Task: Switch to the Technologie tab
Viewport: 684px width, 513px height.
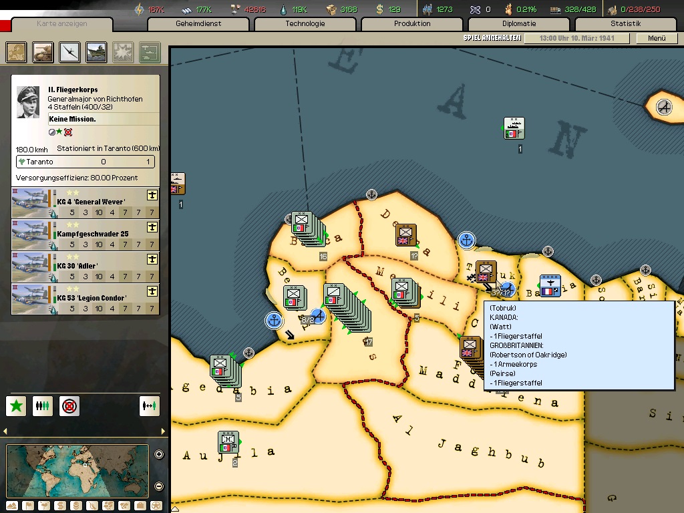Action: 305,24
